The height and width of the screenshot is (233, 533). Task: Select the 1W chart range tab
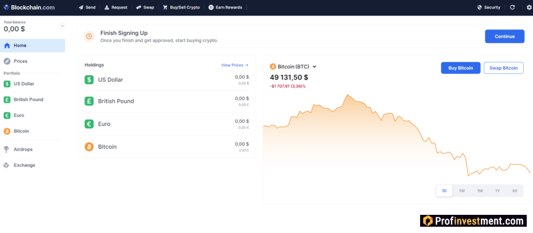pyautogui.click(x=462, y=191)
